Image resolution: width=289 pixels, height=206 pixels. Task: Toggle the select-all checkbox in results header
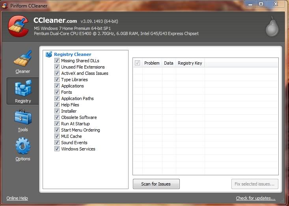click(137, 63)
